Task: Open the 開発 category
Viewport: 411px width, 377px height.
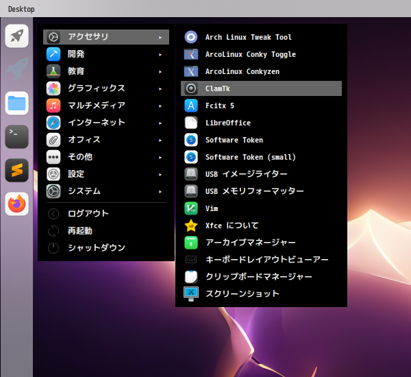Action: (x=106, y=54)
